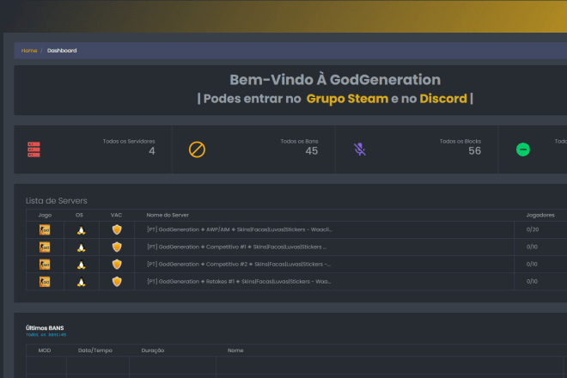
Task: Click the purple muted microphone icon
Action: coord(360,149)
